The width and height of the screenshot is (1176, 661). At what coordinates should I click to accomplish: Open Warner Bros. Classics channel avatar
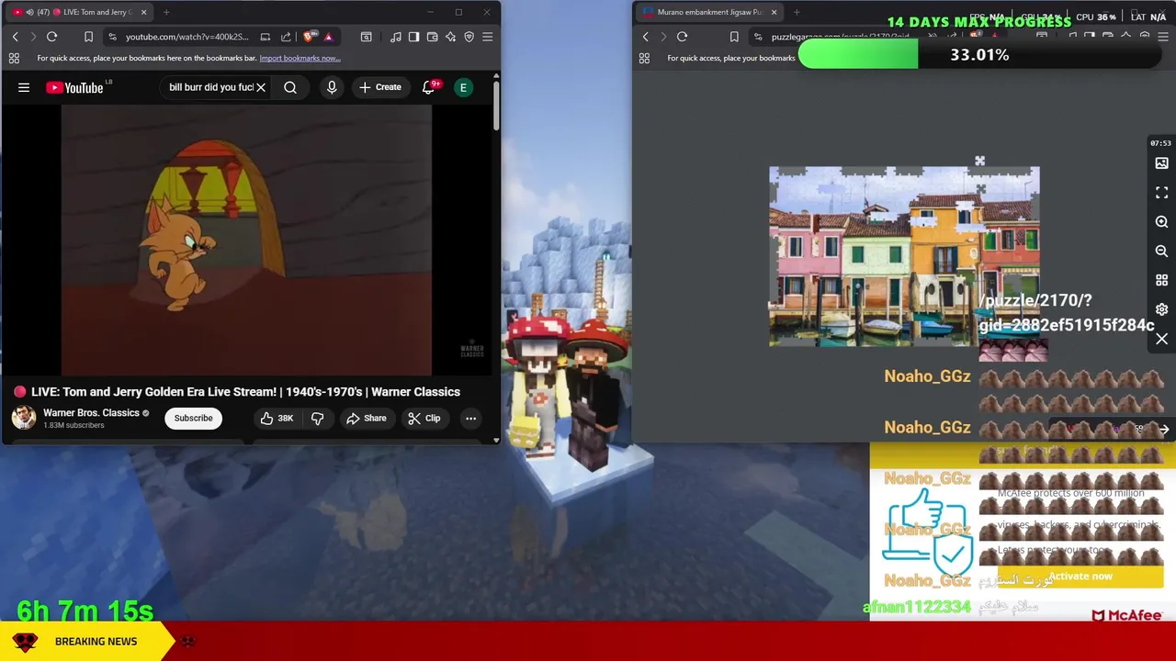(24, 418)
